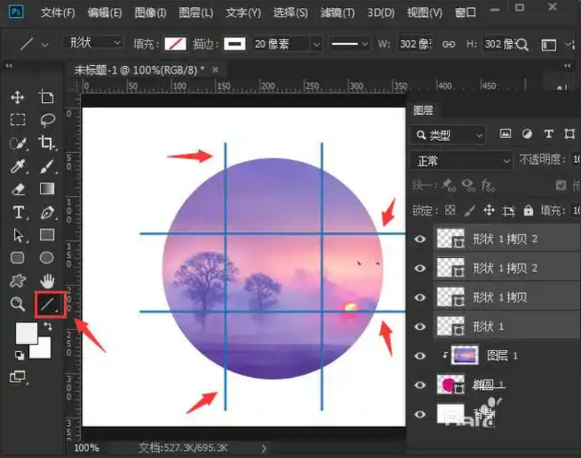Select the Pen tool
Image resolution: width=581 pixels, height=458 pixels.
48,213
